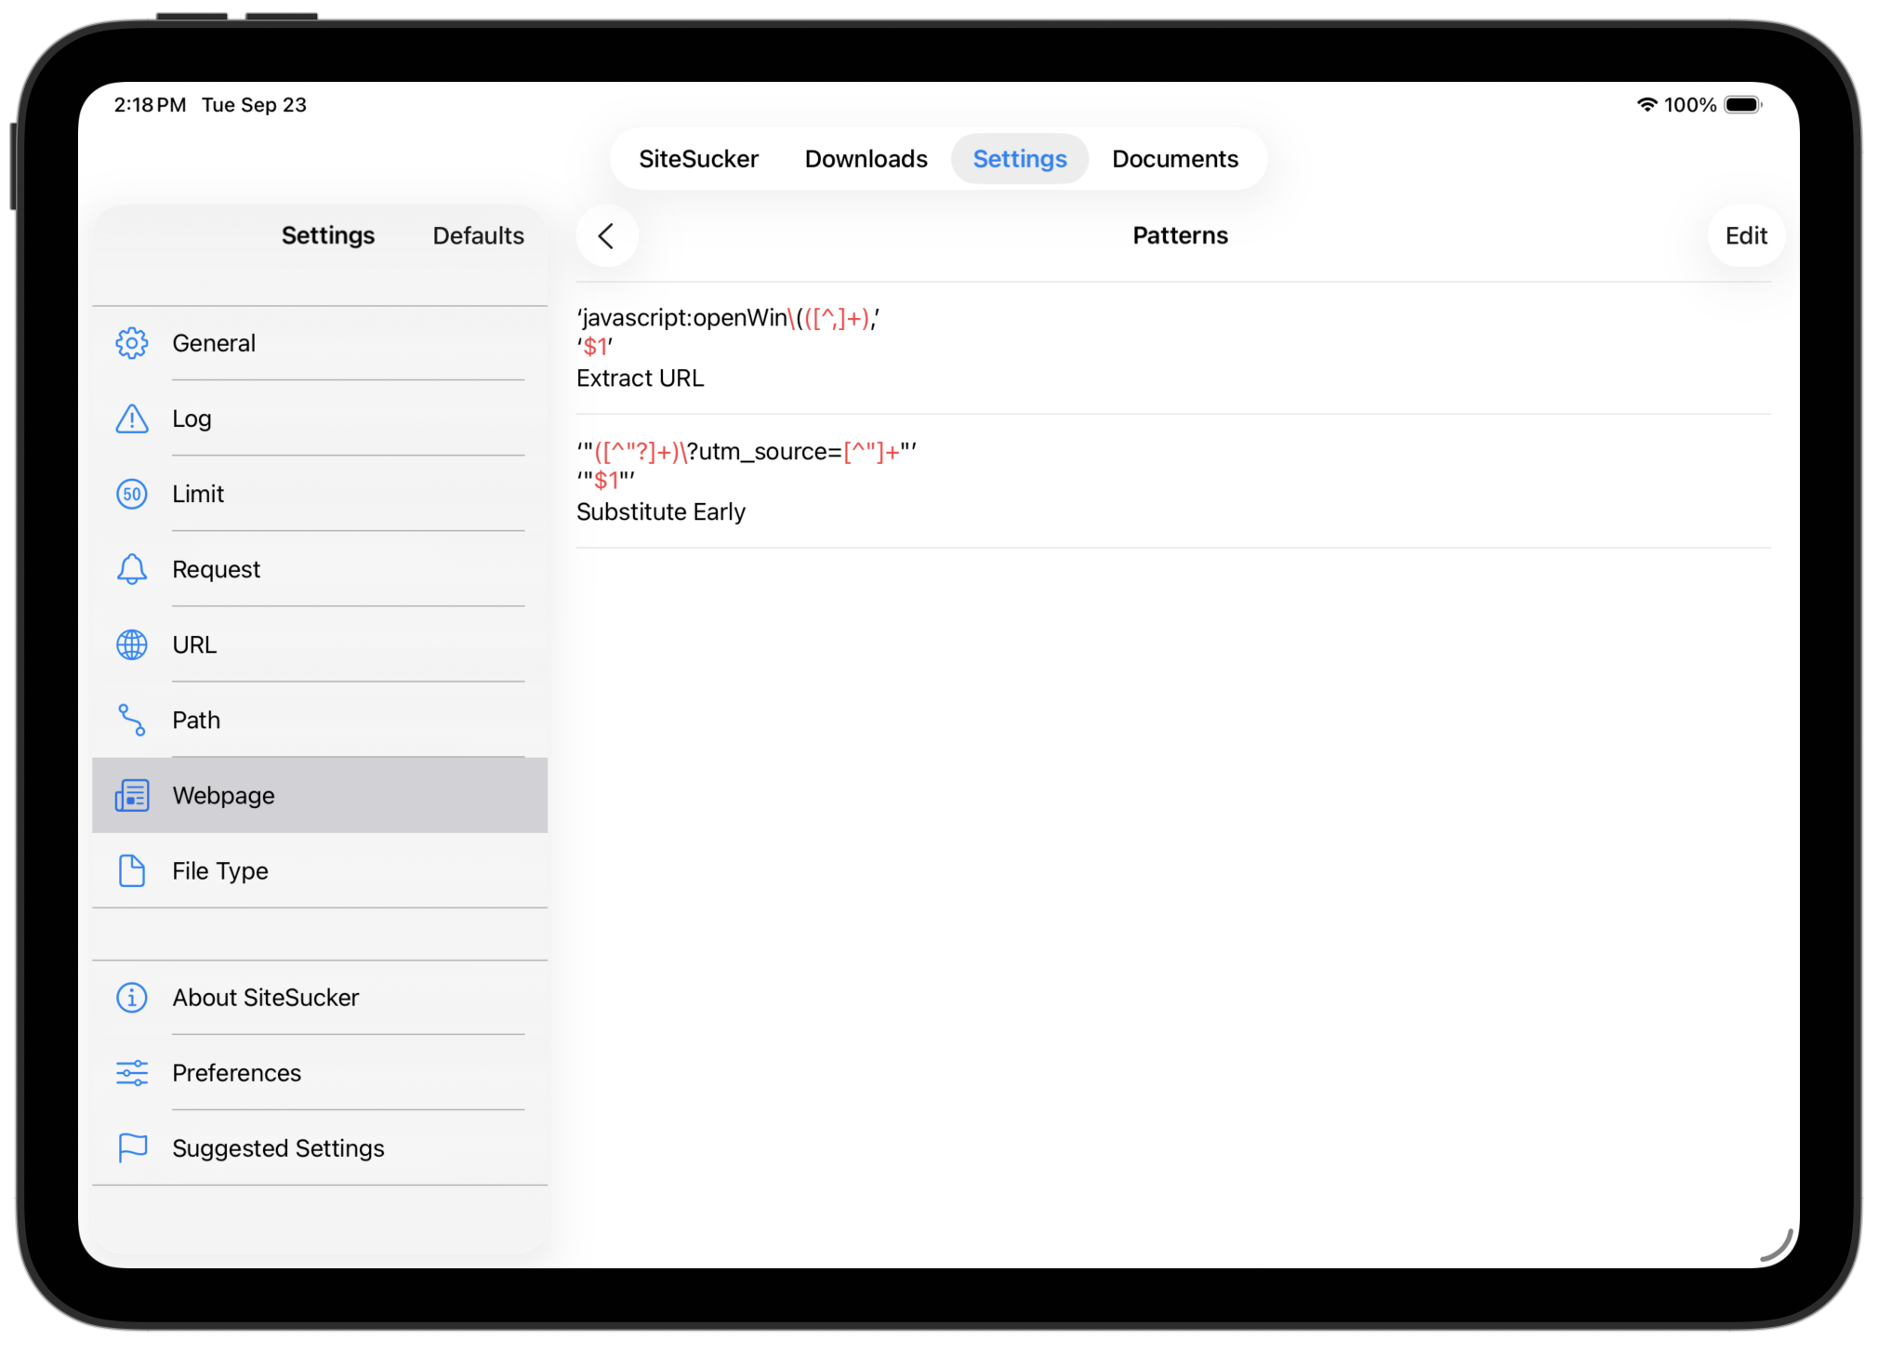Switch to Defaults in the sidebar header
Viewport: 1878px width, 1352px height.
point(478,236)
